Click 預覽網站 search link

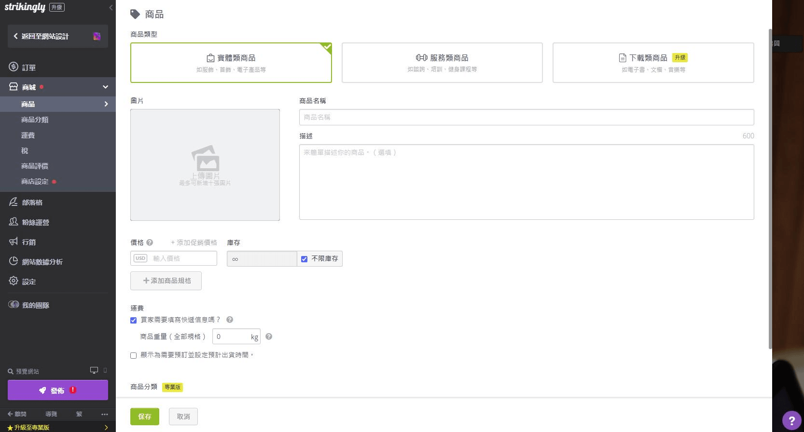(x=24, y=371)
